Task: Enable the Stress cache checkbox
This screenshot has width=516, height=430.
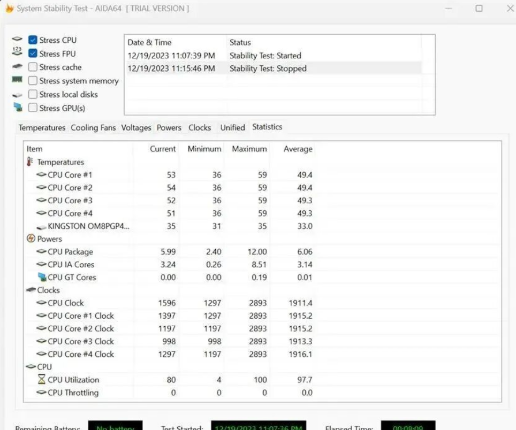Action: [33, 67]
